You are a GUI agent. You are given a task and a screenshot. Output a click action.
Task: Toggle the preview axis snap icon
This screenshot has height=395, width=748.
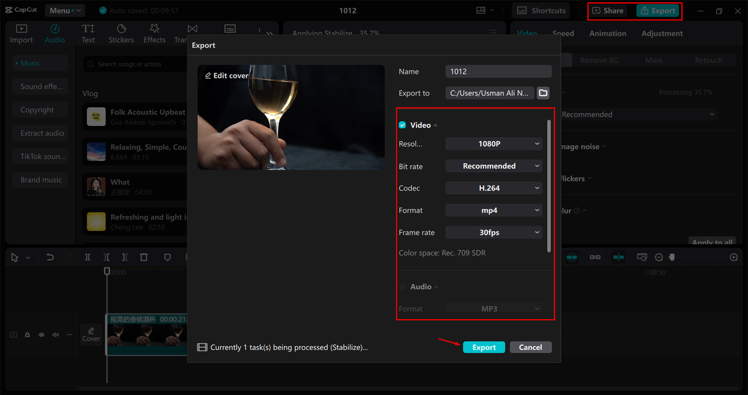point(618,257)
